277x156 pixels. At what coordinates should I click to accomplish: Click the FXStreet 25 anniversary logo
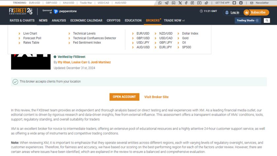pos(21,11)
